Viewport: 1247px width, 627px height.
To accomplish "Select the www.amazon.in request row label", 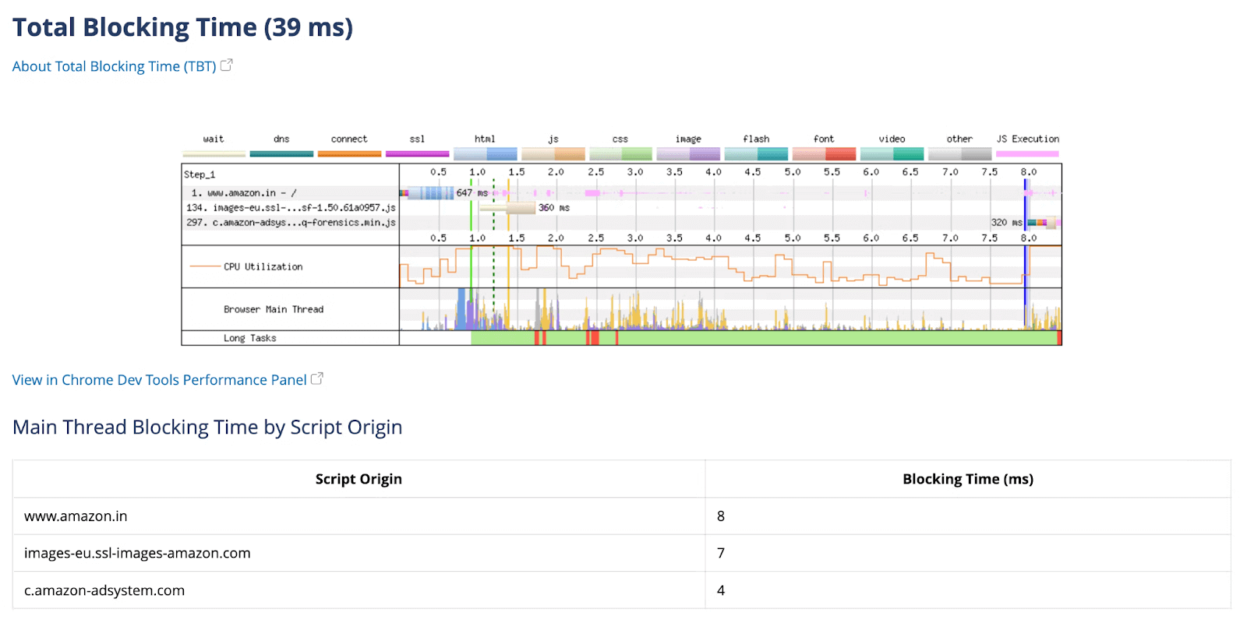I will point(244,193).
